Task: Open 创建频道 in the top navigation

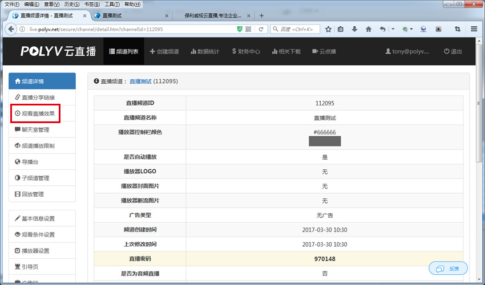Action: tap(164, 51)
